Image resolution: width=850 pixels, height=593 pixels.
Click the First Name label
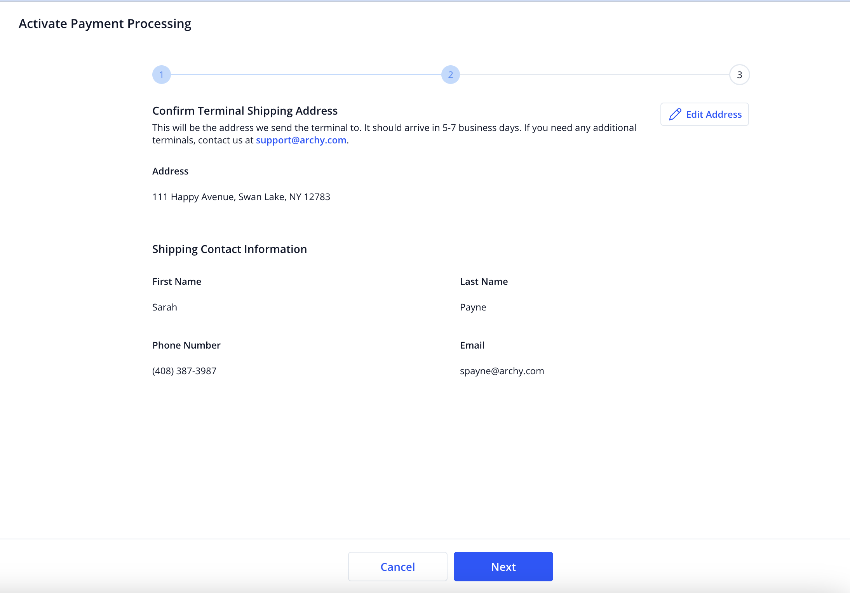(177, 281)
